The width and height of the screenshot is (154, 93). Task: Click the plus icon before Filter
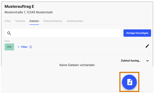pyautogui.click(x=19, y=47)
